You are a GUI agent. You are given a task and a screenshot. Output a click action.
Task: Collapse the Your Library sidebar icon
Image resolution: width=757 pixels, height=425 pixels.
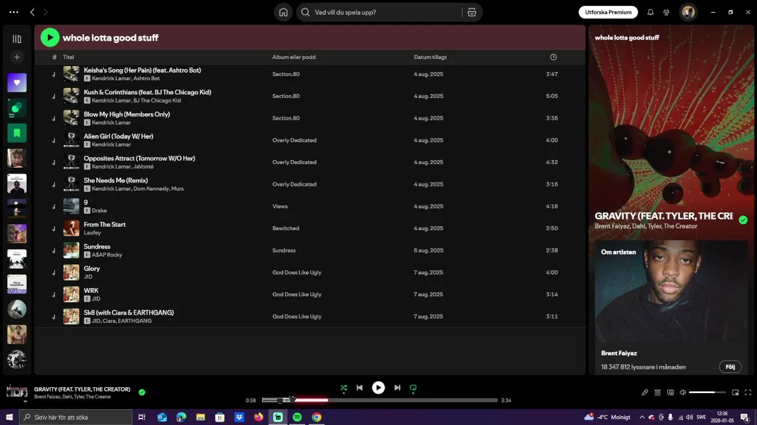pyautogui.click(x=17, y=39)
